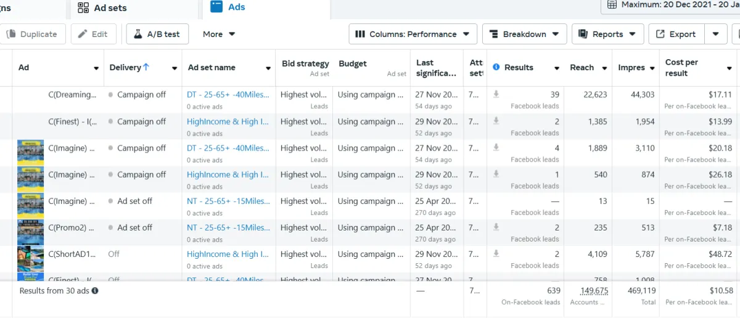This screenshot has width=740, height=318.
Task: Click download icon in $48.72 row
Action: [496, 253]
